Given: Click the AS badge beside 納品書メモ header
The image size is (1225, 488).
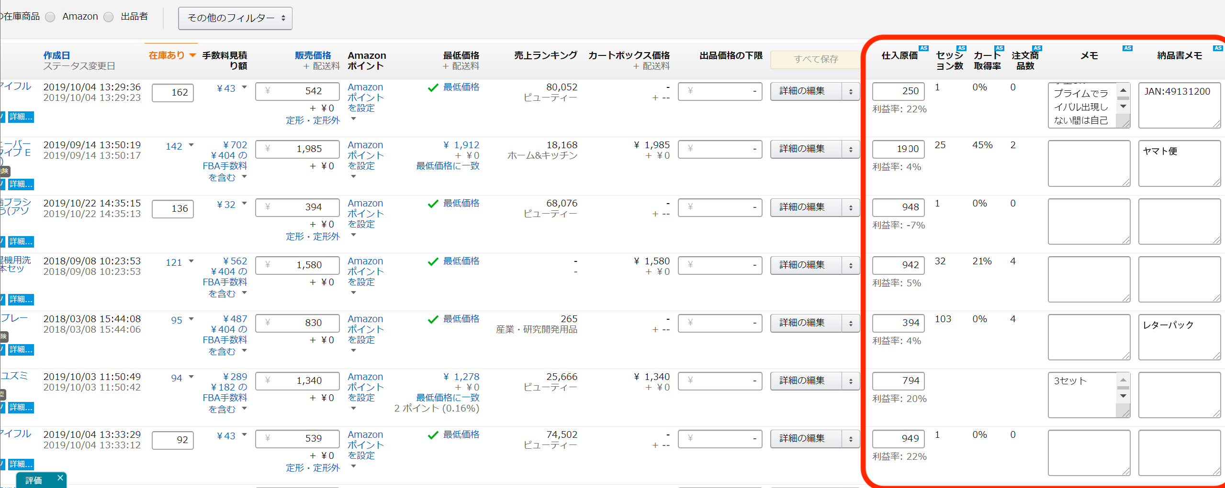Looking at the screenshot, I should pyautogui.click(x=1218, y=48).
